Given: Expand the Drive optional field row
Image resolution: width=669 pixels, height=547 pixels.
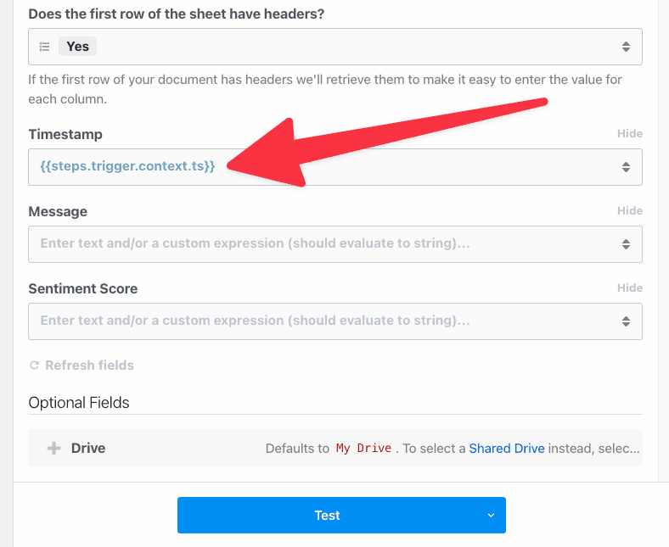Looking at the screenshot, I should coord(335,448).
